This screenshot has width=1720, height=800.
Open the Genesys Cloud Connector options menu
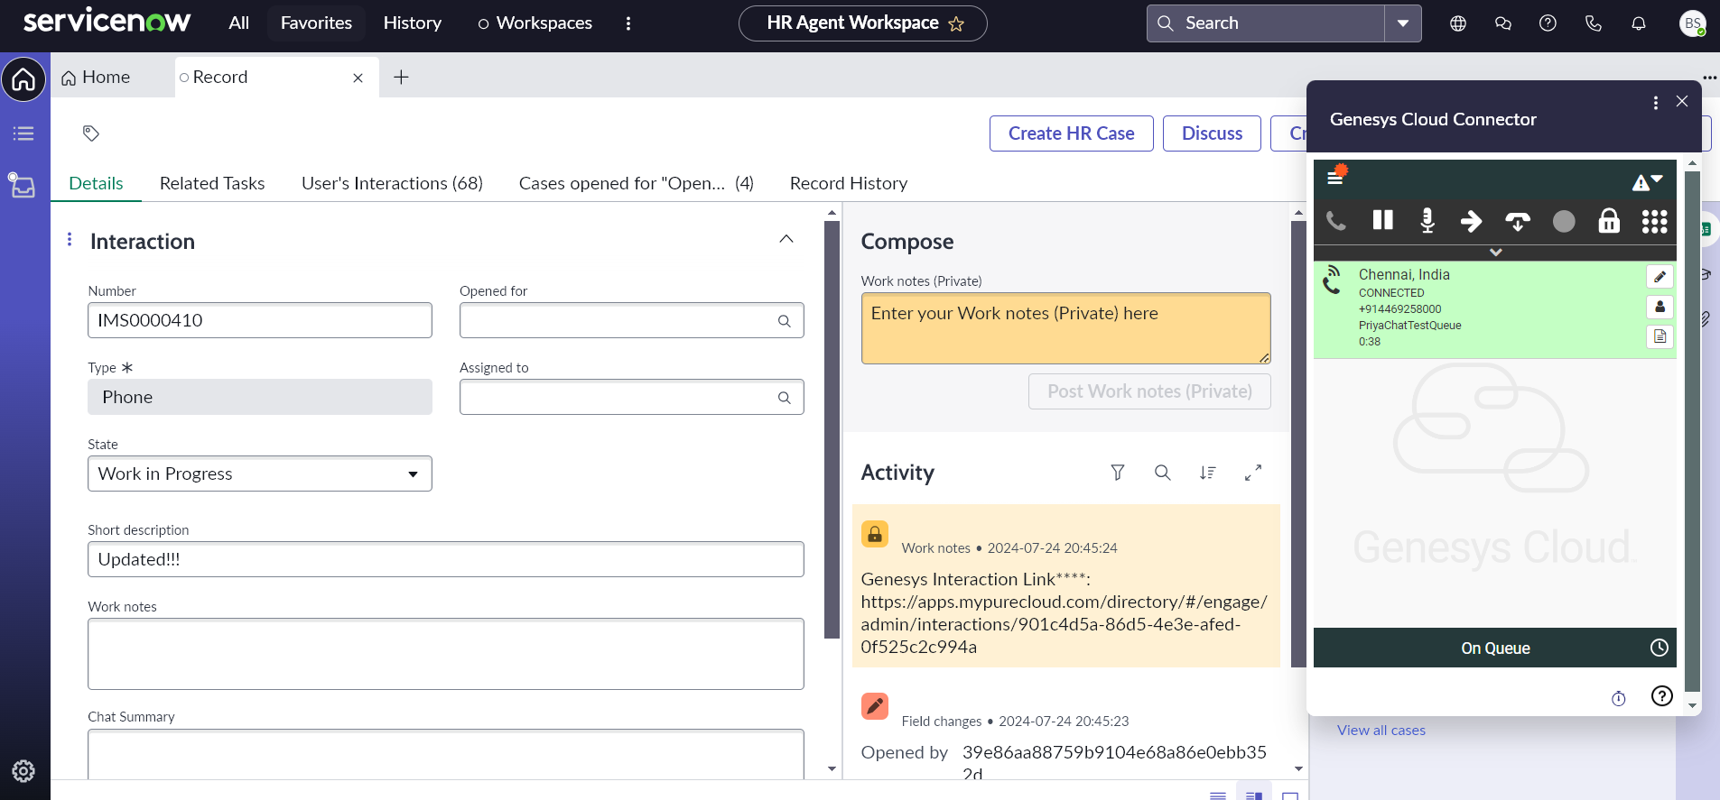(1656, 103)
